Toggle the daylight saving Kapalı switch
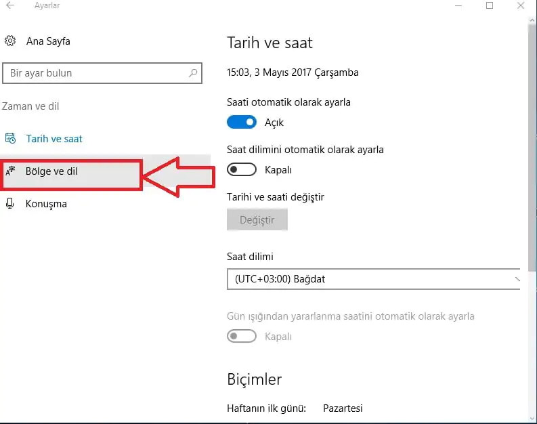537x424 pixels. tap(242, 336)
